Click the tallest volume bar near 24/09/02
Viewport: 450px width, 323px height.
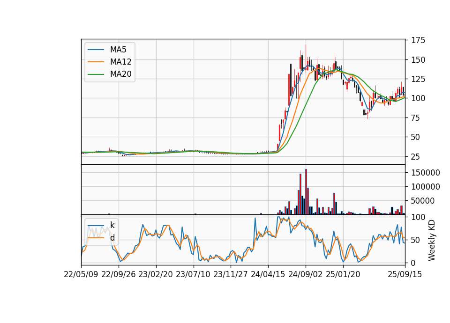click(306, 192)
